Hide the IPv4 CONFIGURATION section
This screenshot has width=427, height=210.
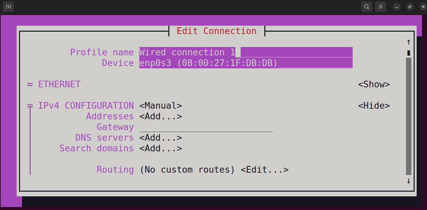(374, 106)
